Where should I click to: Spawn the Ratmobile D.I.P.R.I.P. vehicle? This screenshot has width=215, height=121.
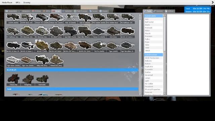(x=42, y=80)
